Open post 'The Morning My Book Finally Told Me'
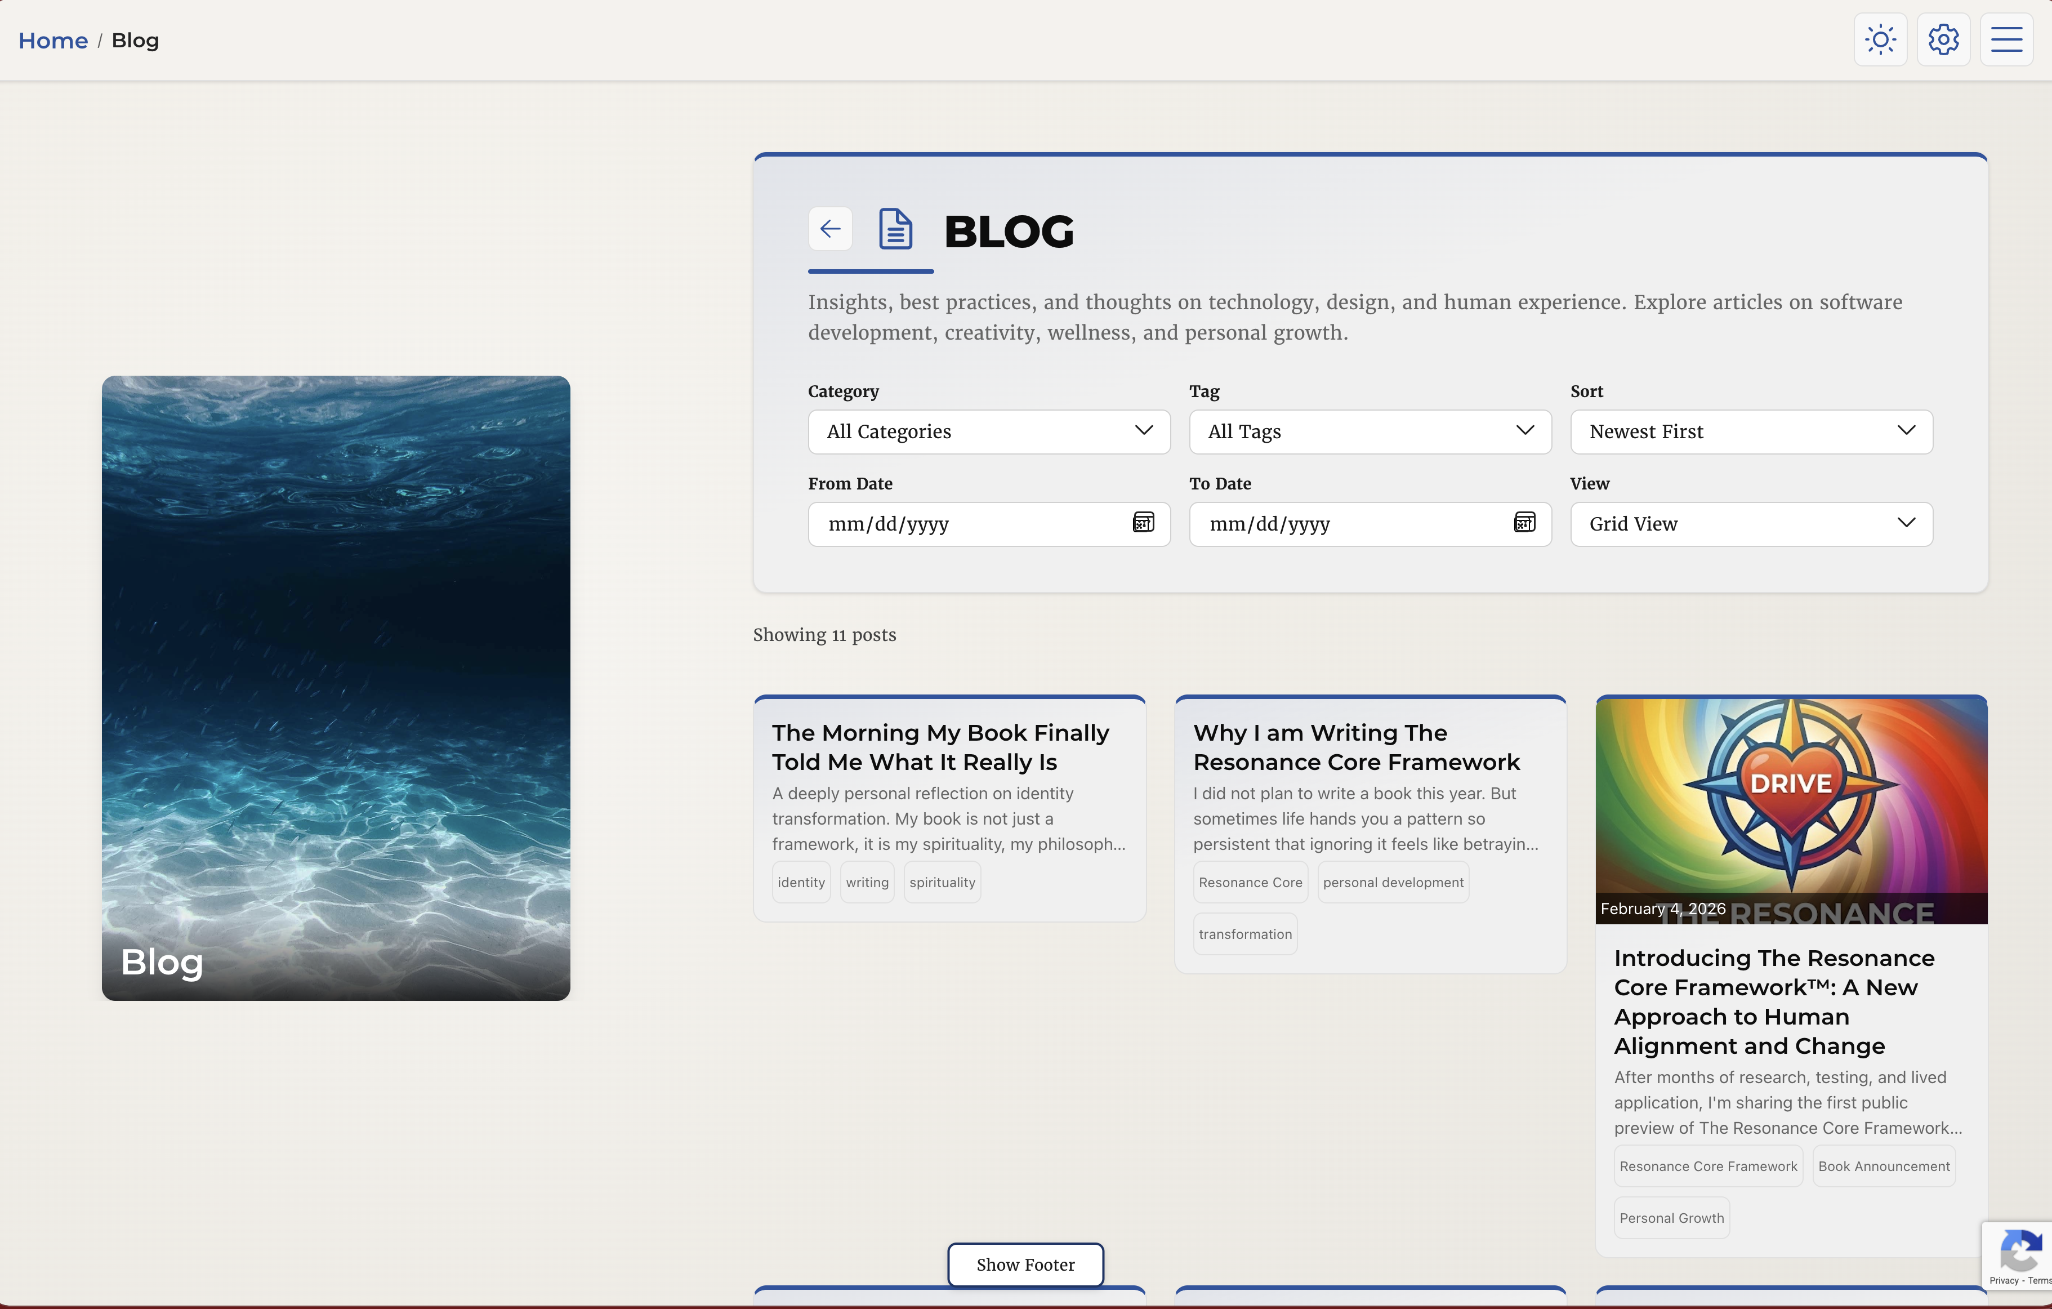Viewport: 2052px width, 1309px height. [940, 747]
